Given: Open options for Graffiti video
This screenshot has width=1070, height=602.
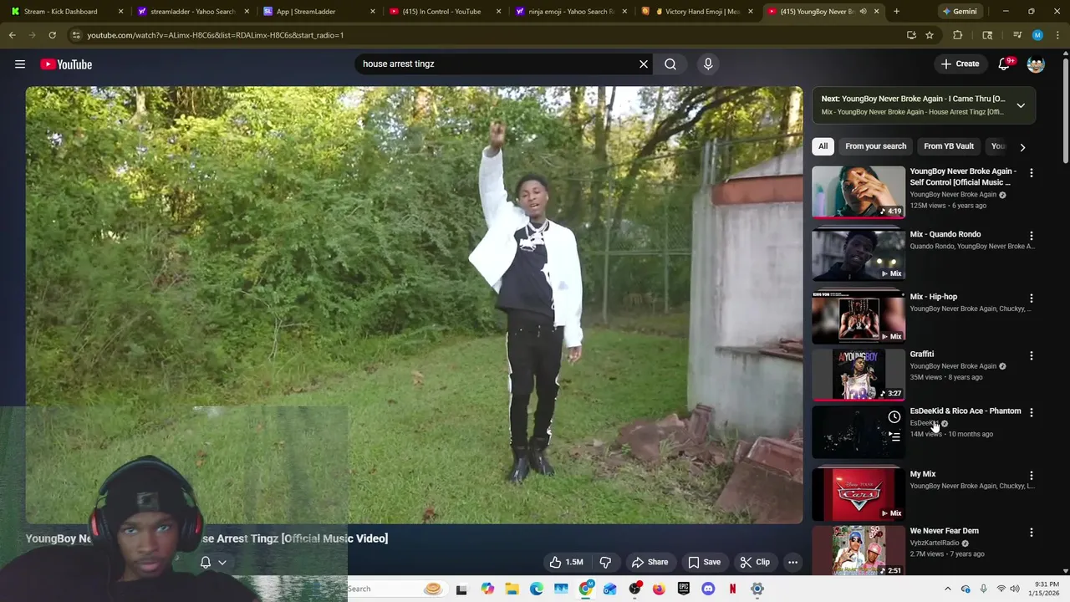Looking at the screenshot, I should click(1032, 355).
